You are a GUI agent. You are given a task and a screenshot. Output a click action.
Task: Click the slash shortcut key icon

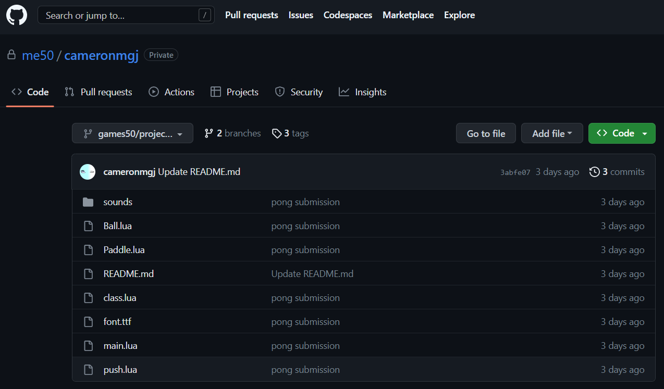(x=205, y=15)
